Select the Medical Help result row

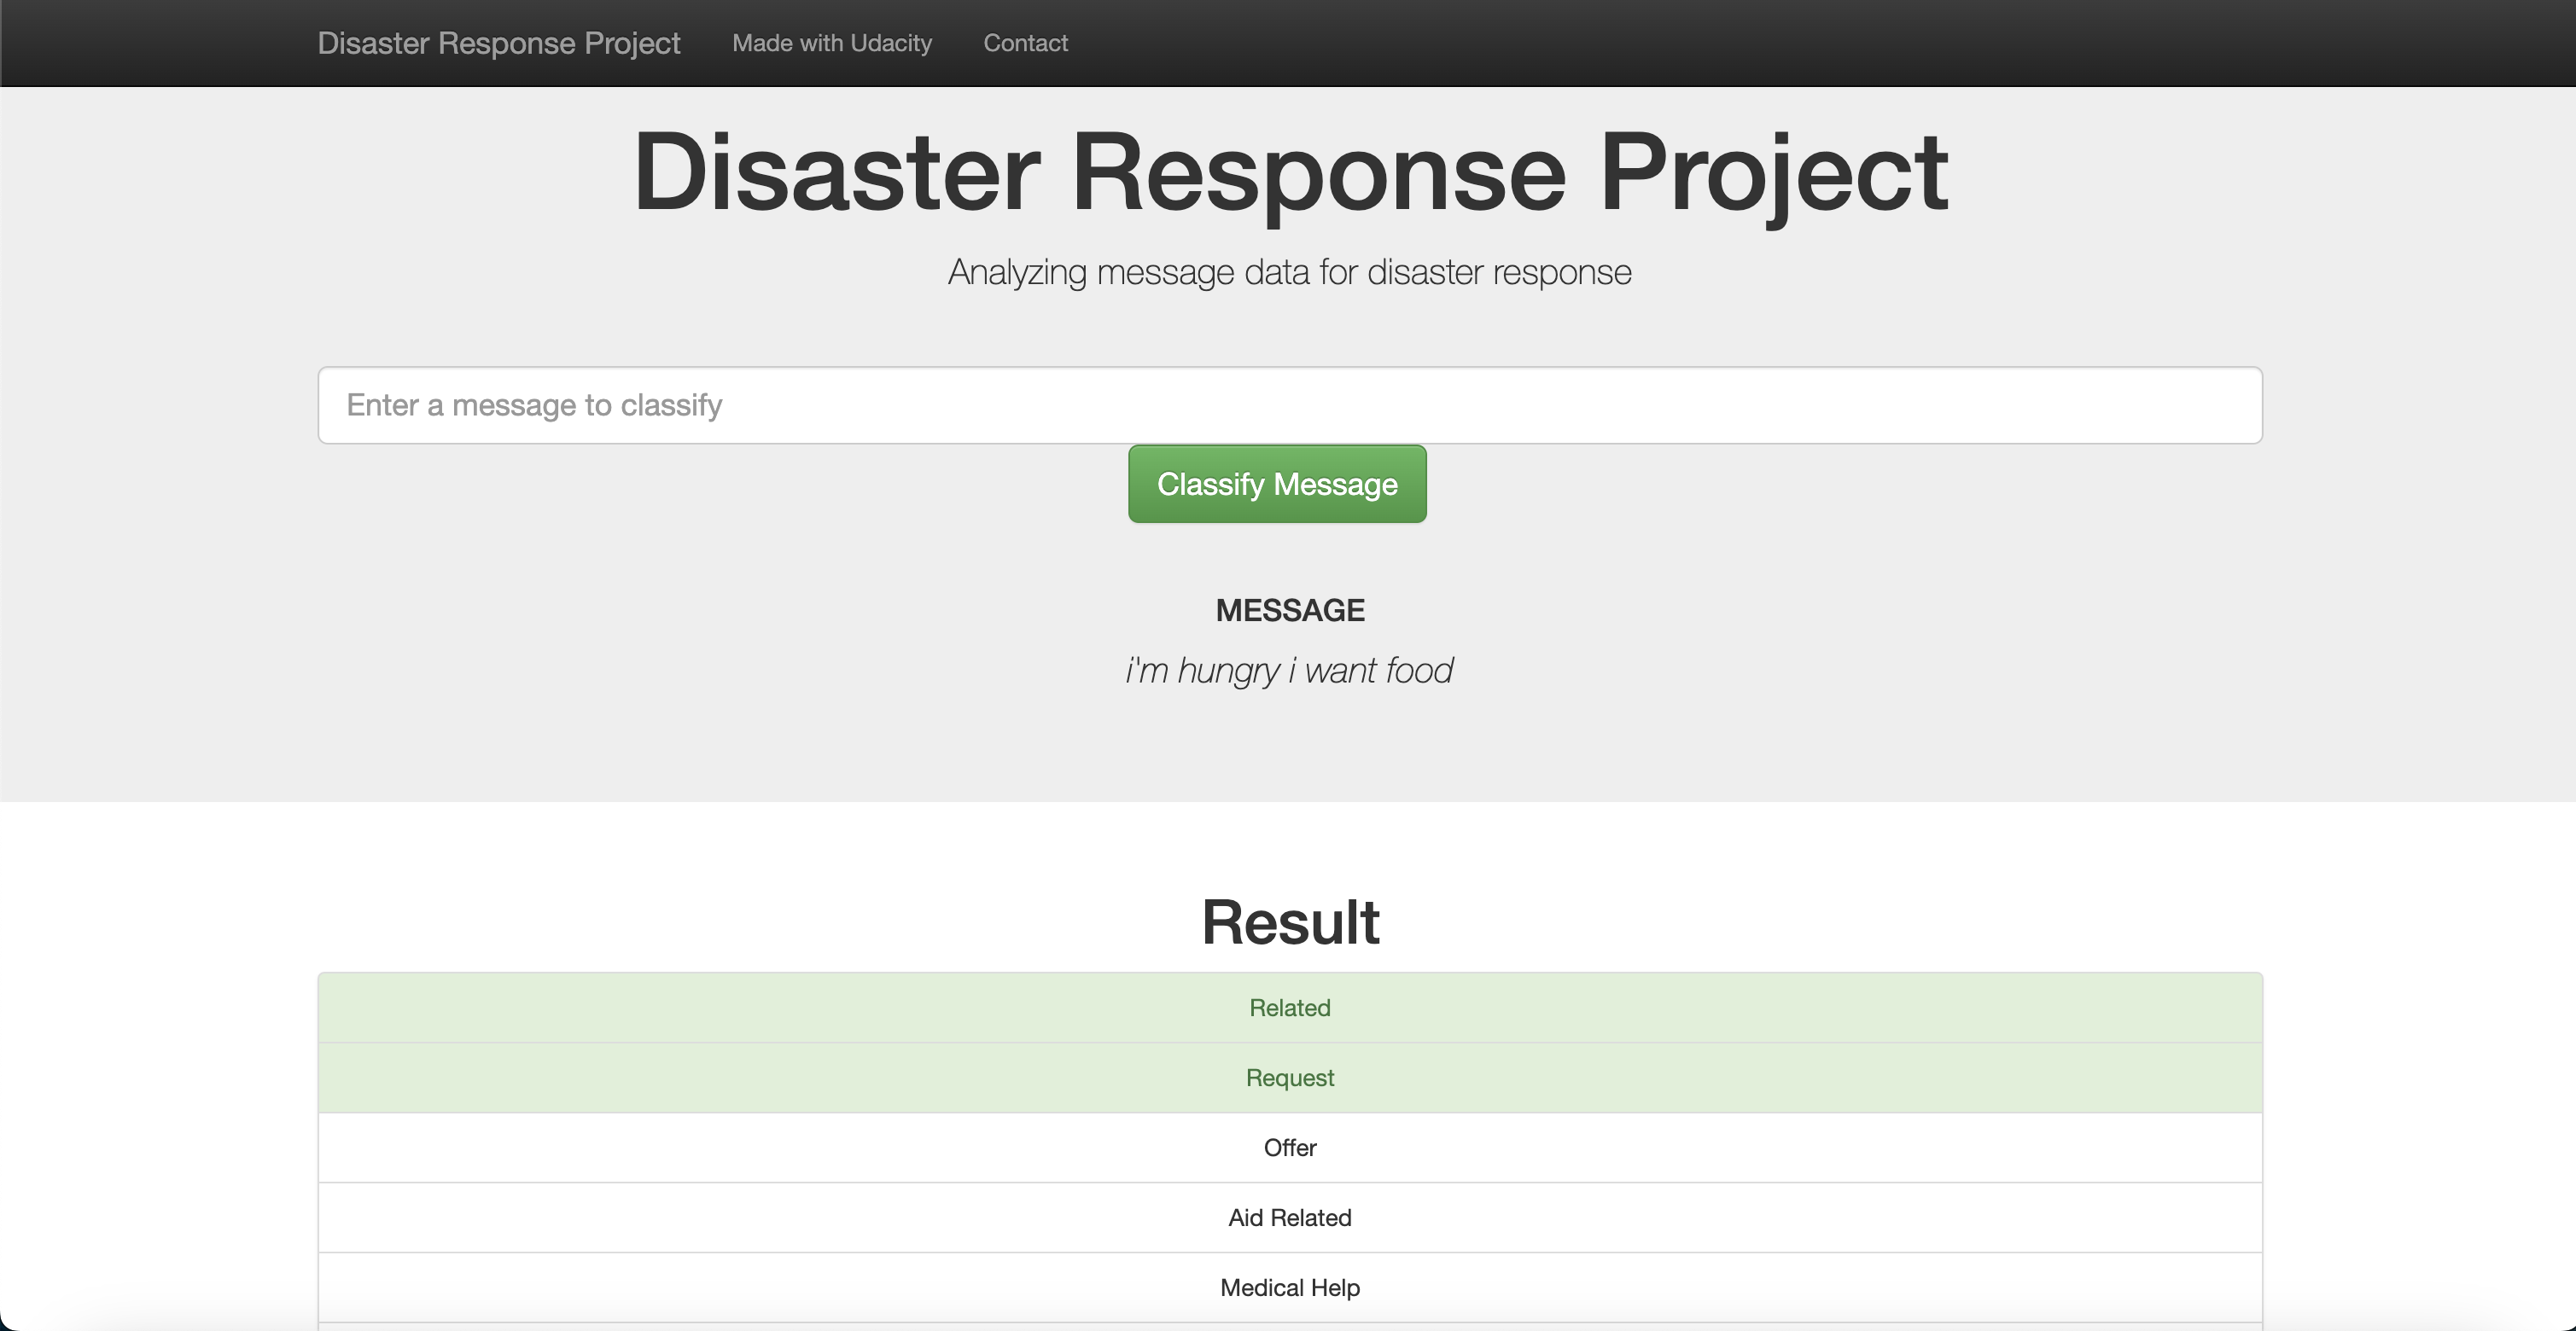1288,1287
